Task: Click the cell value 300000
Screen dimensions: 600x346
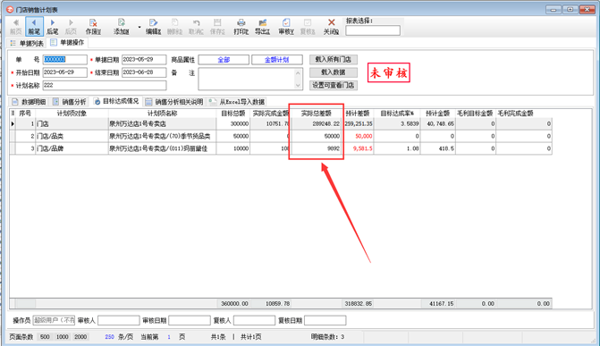Action: click(x=233, y=123)
